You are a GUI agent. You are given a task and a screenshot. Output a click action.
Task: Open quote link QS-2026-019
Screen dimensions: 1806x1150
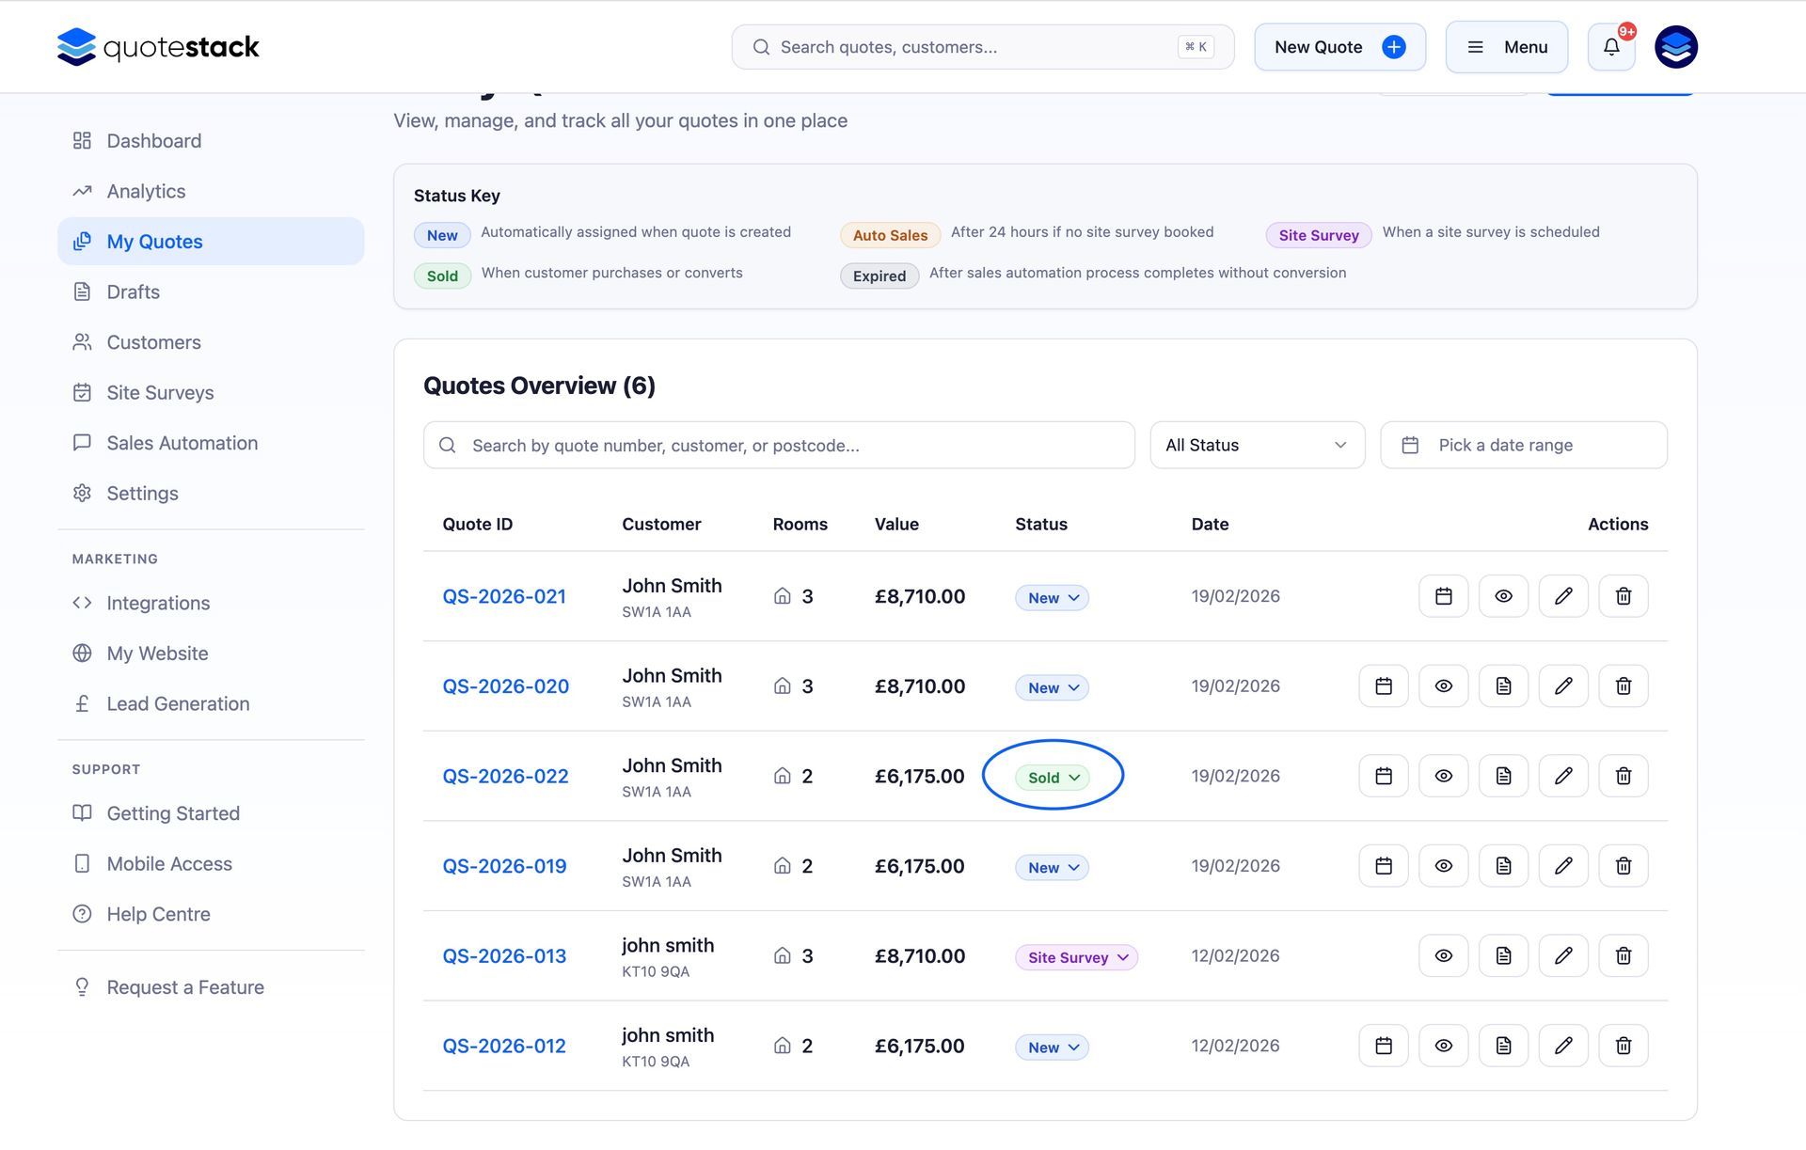coord(504,866)
